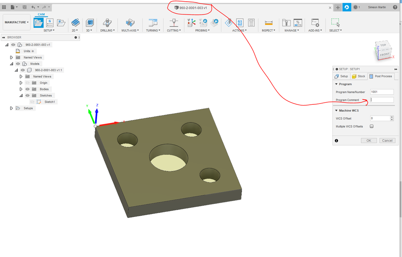Click the Extensions wrench icon
The height and width of the screenshot is (257, 402).
pyautogui.click(x=347, y=7)
